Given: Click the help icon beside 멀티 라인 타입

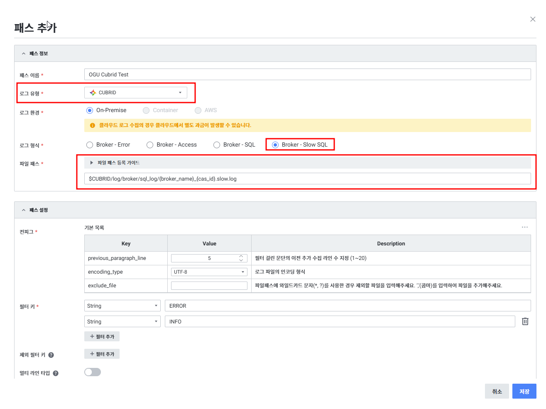Looking at the screenshot, I should coord(56,373).
